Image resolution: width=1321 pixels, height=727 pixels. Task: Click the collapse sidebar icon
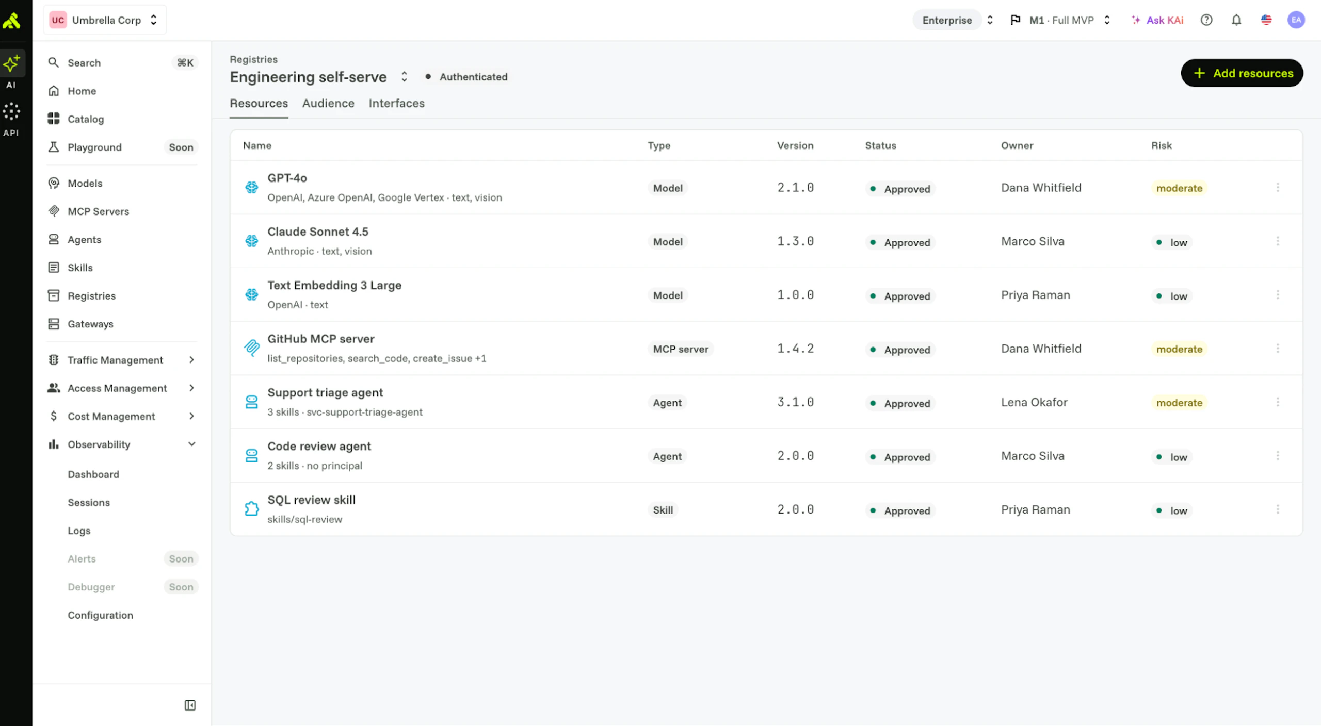click(x=190, y=705)
